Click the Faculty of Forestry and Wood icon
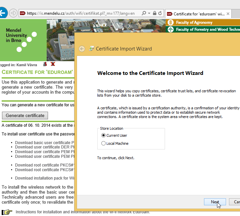This screenshot has width=240, height=216. pyautogui.click(x=171, y=29)
